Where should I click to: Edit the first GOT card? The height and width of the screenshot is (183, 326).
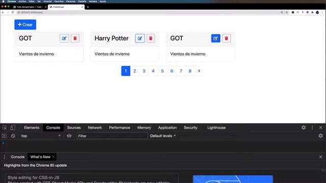[64, 39]
